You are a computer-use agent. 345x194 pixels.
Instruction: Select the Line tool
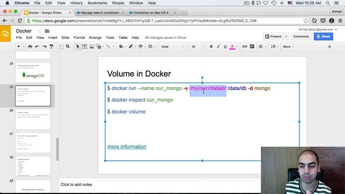[x=108, y=47]
